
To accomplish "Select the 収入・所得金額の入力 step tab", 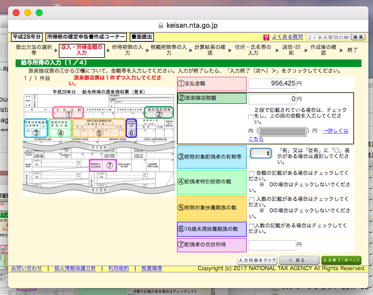I will click(x=82, y=50).
